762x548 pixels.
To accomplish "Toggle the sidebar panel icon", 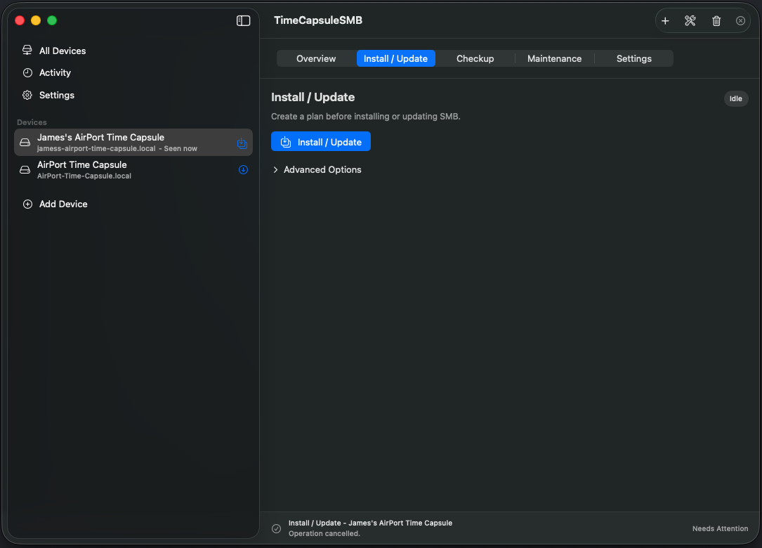I will pos(243,20).
